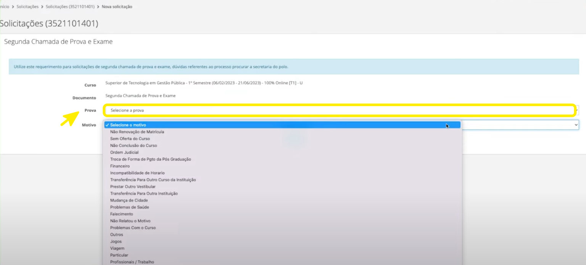
Task: Choose 'Não Renovação de Matrícula' option
Action: (x=137, y=132)
